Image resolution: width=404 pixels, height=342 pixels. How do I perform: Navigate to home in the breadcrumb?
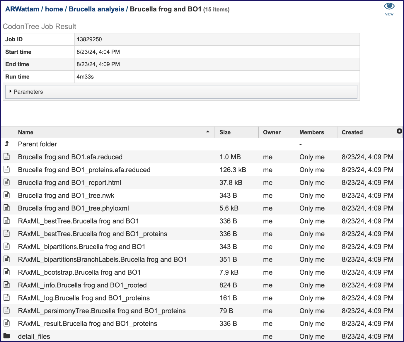(54, 9)
